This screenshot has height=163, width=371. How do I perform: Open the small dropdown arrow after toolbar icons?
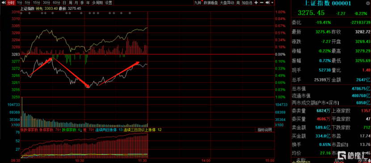tap(272, 3)
